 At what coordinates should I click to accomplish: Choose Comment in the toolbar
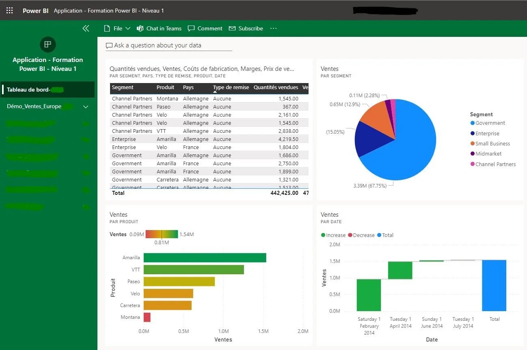click(205, 28)
